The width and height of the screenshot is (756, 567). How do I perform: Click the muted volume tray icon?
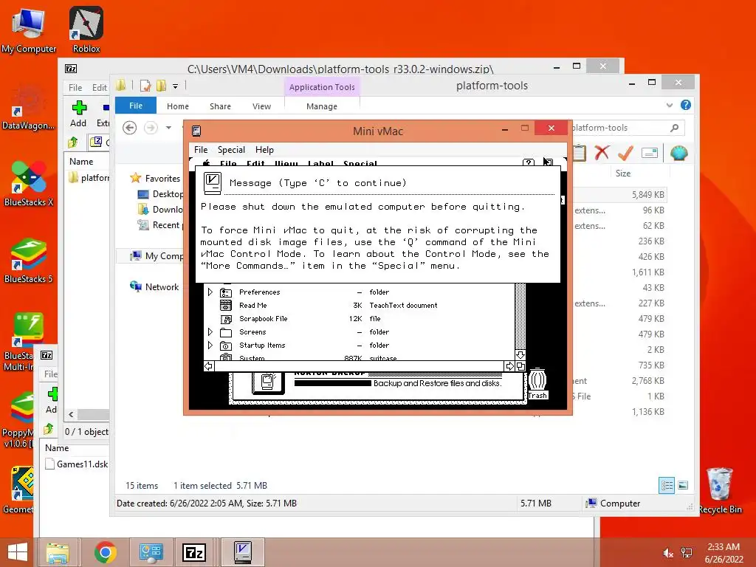667,553
